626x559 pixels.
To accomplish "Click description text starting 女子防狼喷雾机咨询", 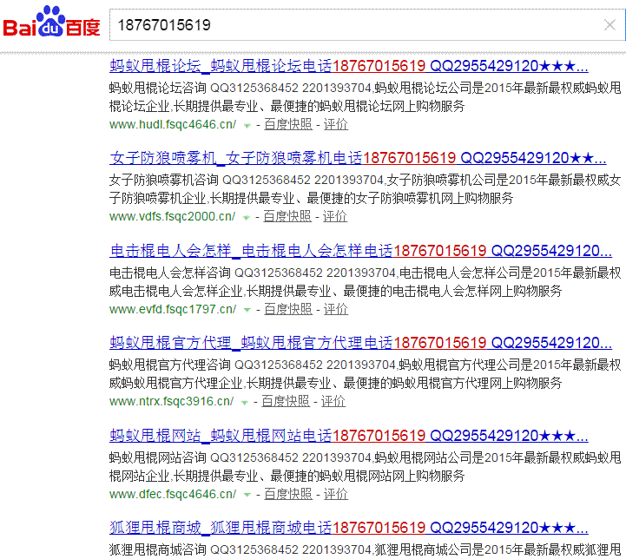I will 366,189.
